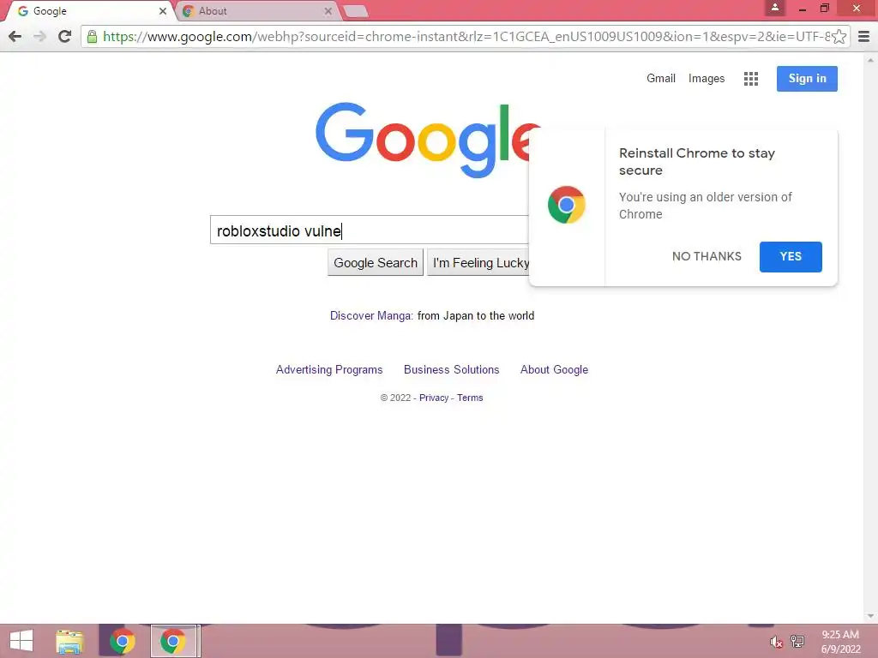Click the scrollbar down arrow

(870, 616)
